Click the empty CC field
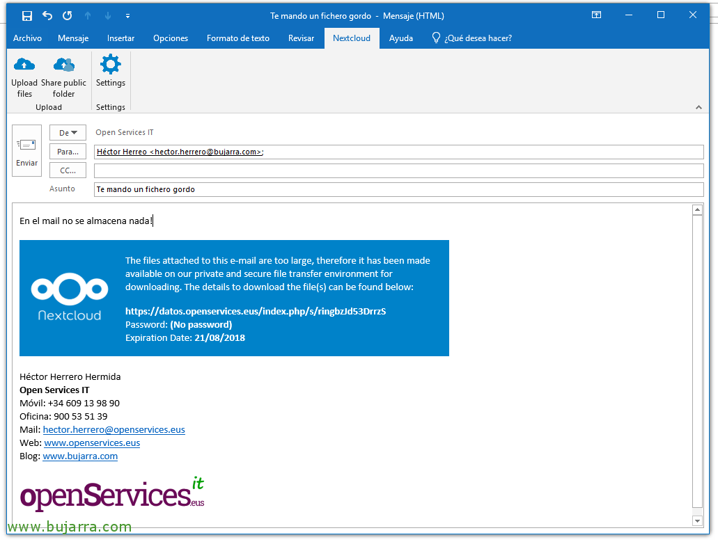The width and height of the screenshot is (718, 542). point(399,170)
